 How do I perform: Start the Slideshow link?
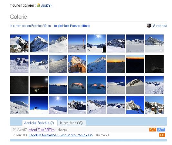pos(160,26)
